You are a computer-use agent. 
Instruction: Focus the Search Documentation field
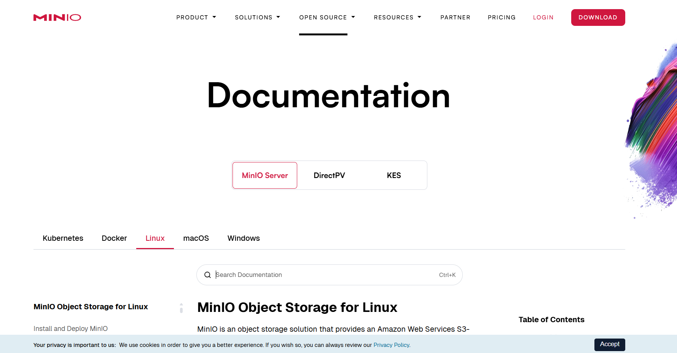329,275
